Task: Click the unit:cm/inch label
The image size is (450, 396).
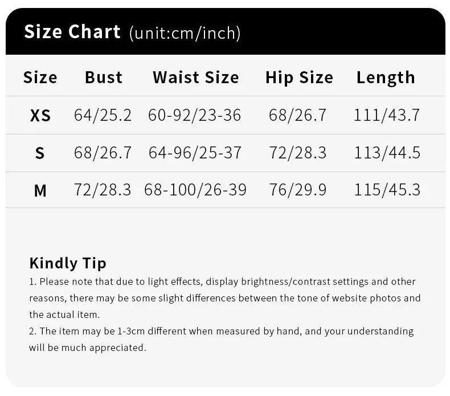Action: tap(185, 34)
